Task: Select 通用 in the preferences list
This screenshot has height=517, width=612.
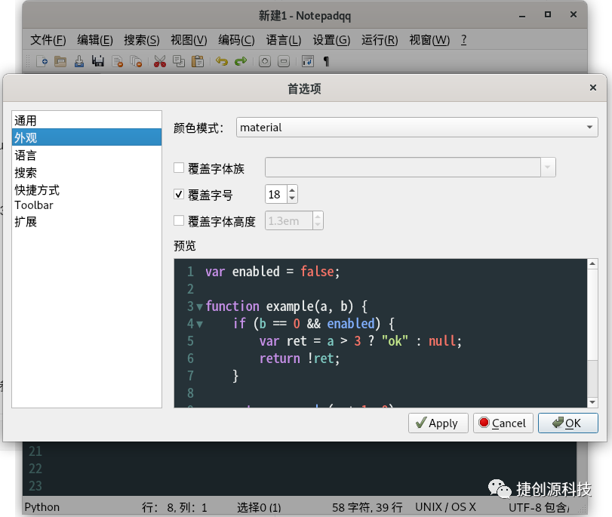Action: (87, 120)
